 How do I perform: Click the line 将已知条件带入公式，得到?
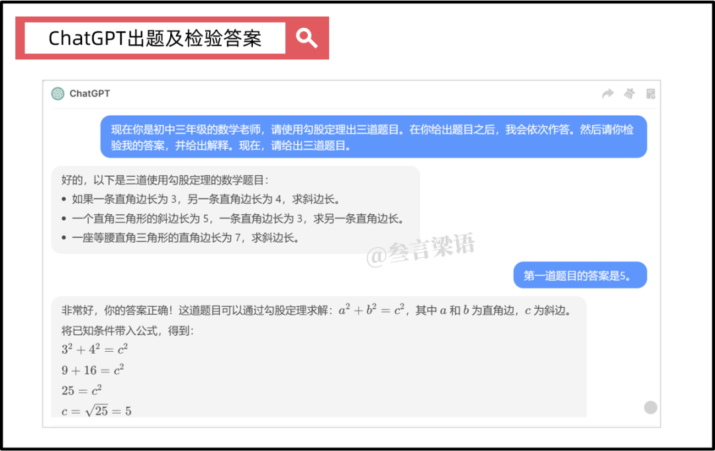click(128, 331)
